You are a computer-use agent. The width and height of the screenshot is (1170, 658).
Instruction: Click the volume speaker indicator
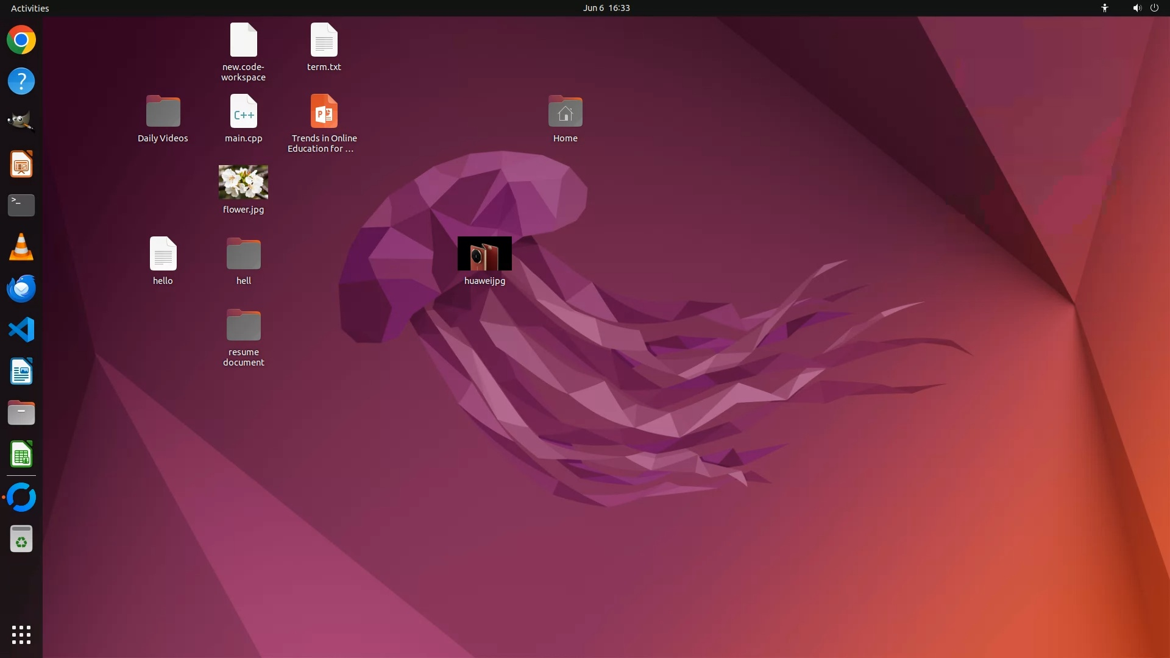tap(1136, 8)
